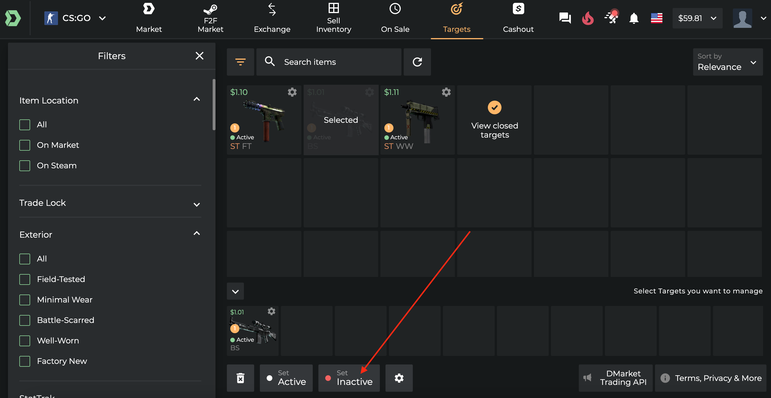Open the flame hot deals icon

point(588,18)
